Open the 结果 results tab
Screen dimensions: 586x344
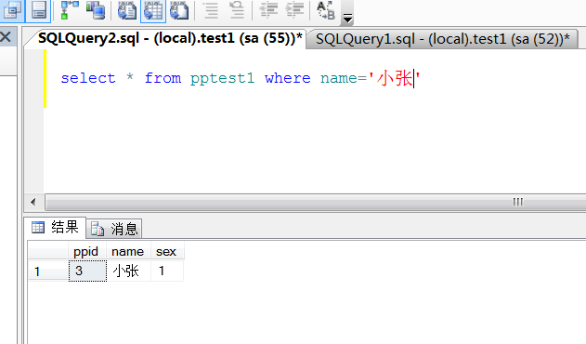(x=56, y=227)
